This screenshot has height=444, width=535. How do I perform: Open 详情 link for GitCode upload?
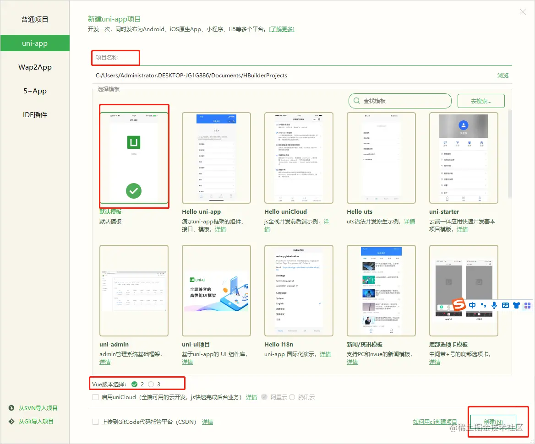[x=207, y=422]
